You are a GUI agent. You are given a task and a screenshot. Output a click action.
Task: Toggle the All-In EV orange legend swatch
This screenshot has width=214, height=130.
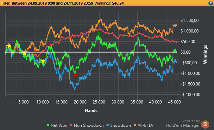tap(135, 125)
